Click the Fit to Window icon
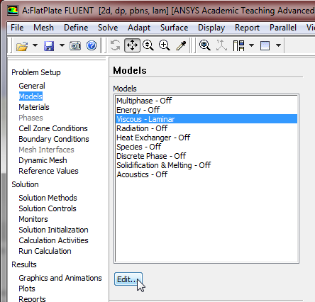 click(x=205, y=45)
